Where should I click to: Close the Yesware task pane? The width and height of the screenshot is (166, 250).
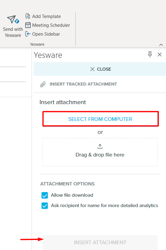tap(160, 55)
